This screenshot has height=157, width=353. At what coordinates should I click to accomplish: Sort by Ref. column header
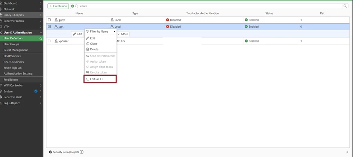tap(323, 13)
